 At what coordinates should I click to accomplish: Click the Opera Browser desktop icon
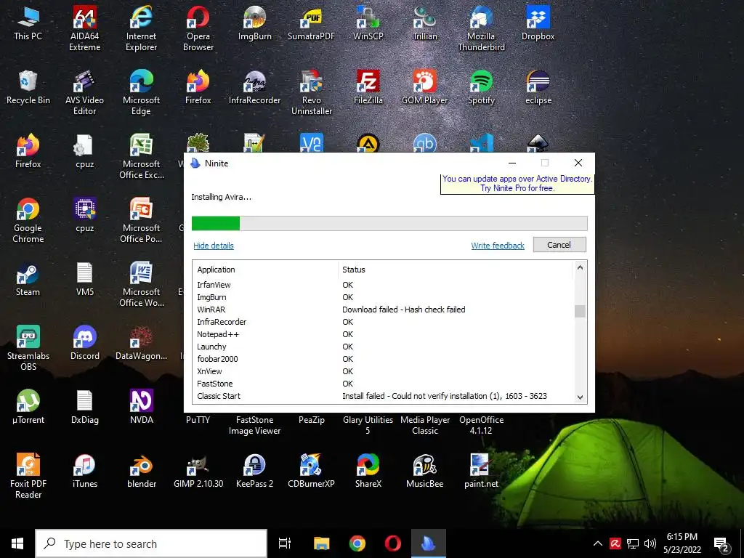click(198, 28)
